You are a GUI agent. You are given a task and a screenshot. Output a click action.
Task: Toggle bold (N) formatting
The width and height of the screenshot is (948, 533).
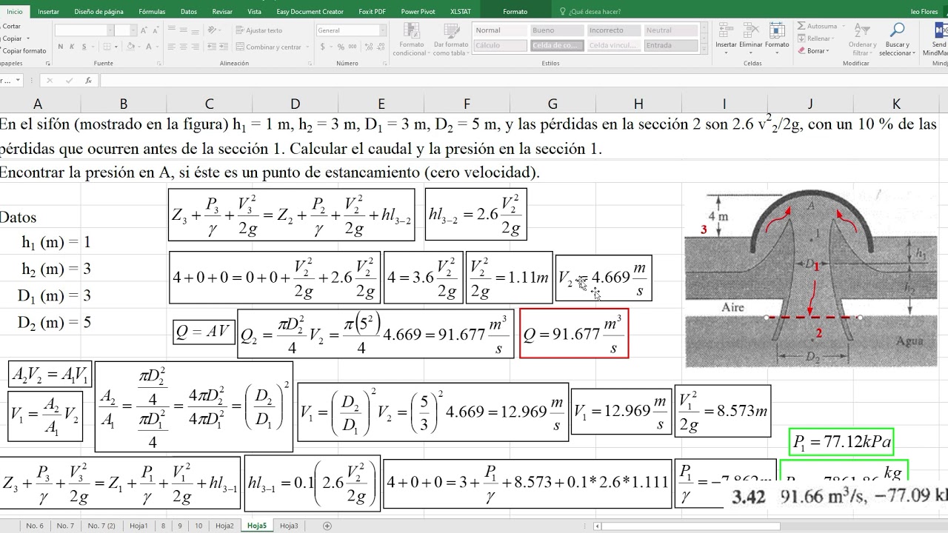[x=61, y=47]
